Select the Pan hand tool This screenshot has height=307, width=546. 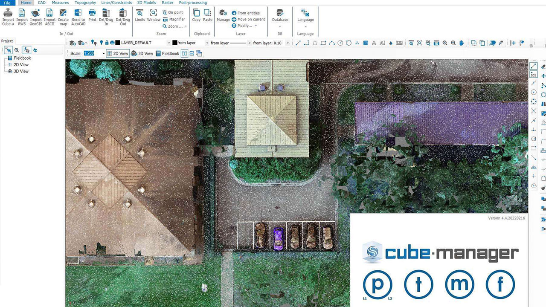[x=462, y=43]
